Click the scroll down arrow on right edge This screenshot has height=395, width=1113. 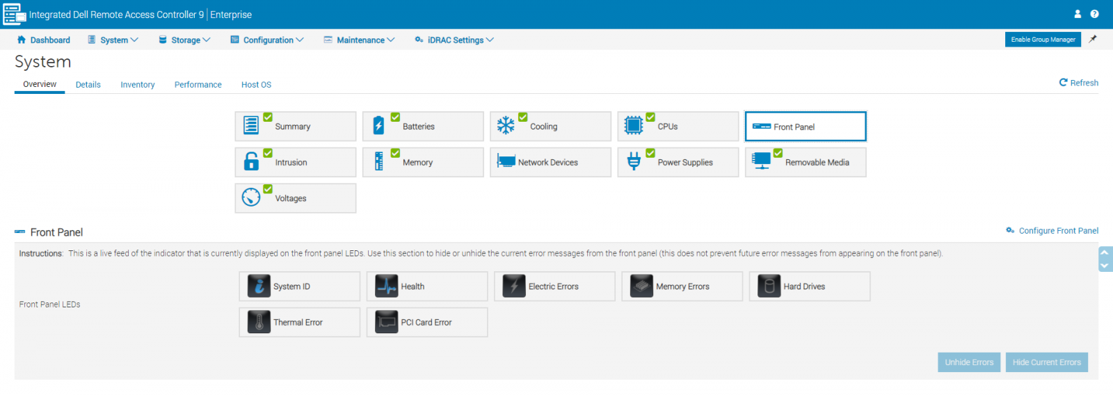click(1105, 266)
